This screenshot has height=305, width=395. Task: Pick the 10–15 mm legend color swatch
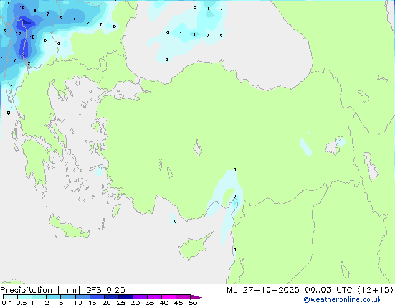(x=83, y=297)
